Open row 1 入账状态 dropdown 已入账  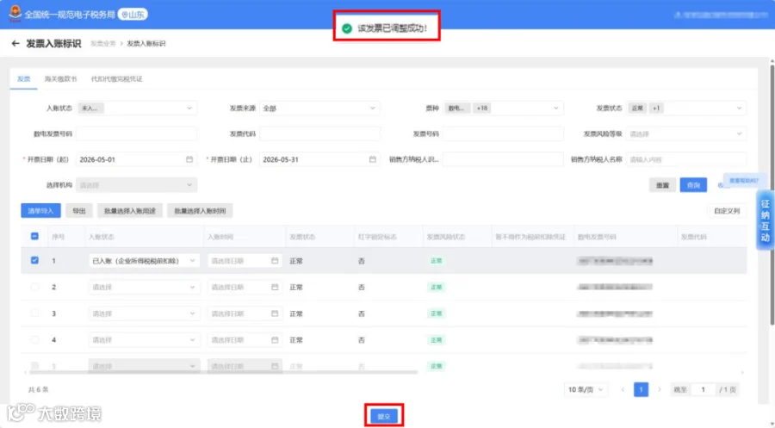click(145, 260)
